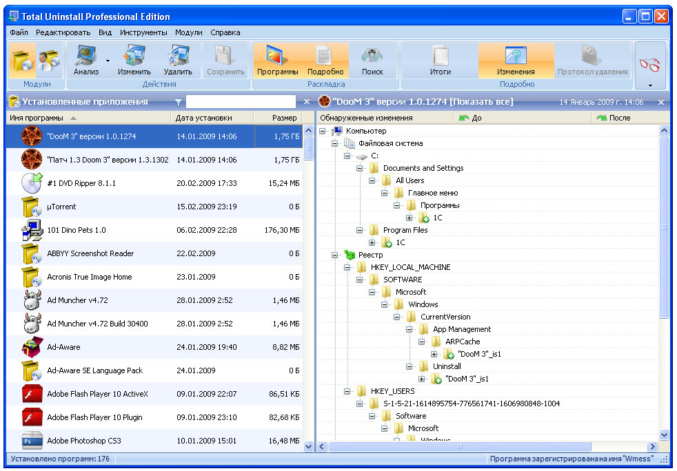Open the Инструменты menu

(143, 32)
